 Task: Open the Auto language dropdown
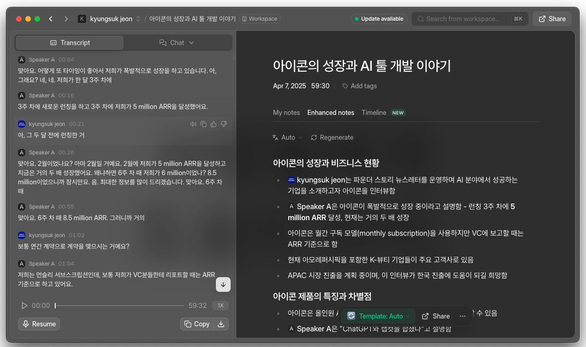[287, 137]
